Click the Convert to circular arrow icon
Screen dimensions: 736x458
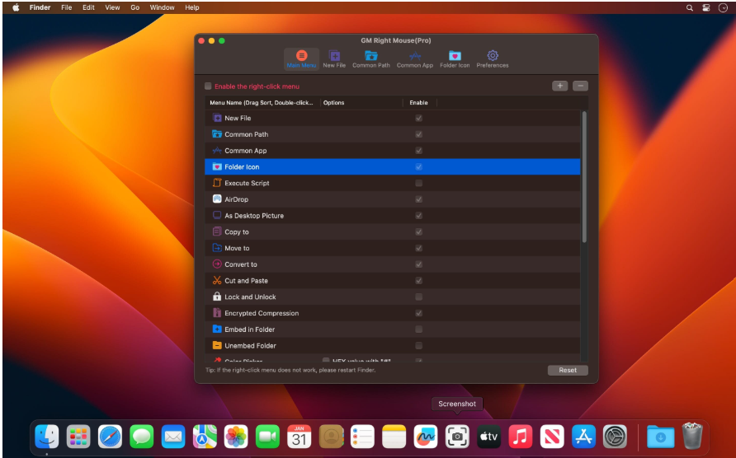click(217, 264)
